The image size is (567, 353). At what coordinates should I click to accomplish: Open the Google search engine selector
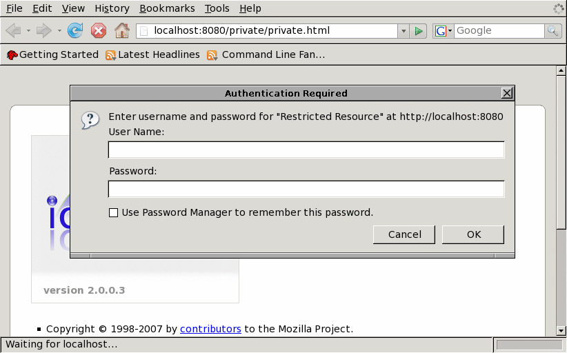tap(443, 31)
